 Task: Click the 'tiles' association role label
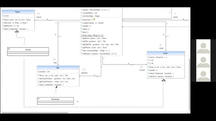[x=55, y=63]
